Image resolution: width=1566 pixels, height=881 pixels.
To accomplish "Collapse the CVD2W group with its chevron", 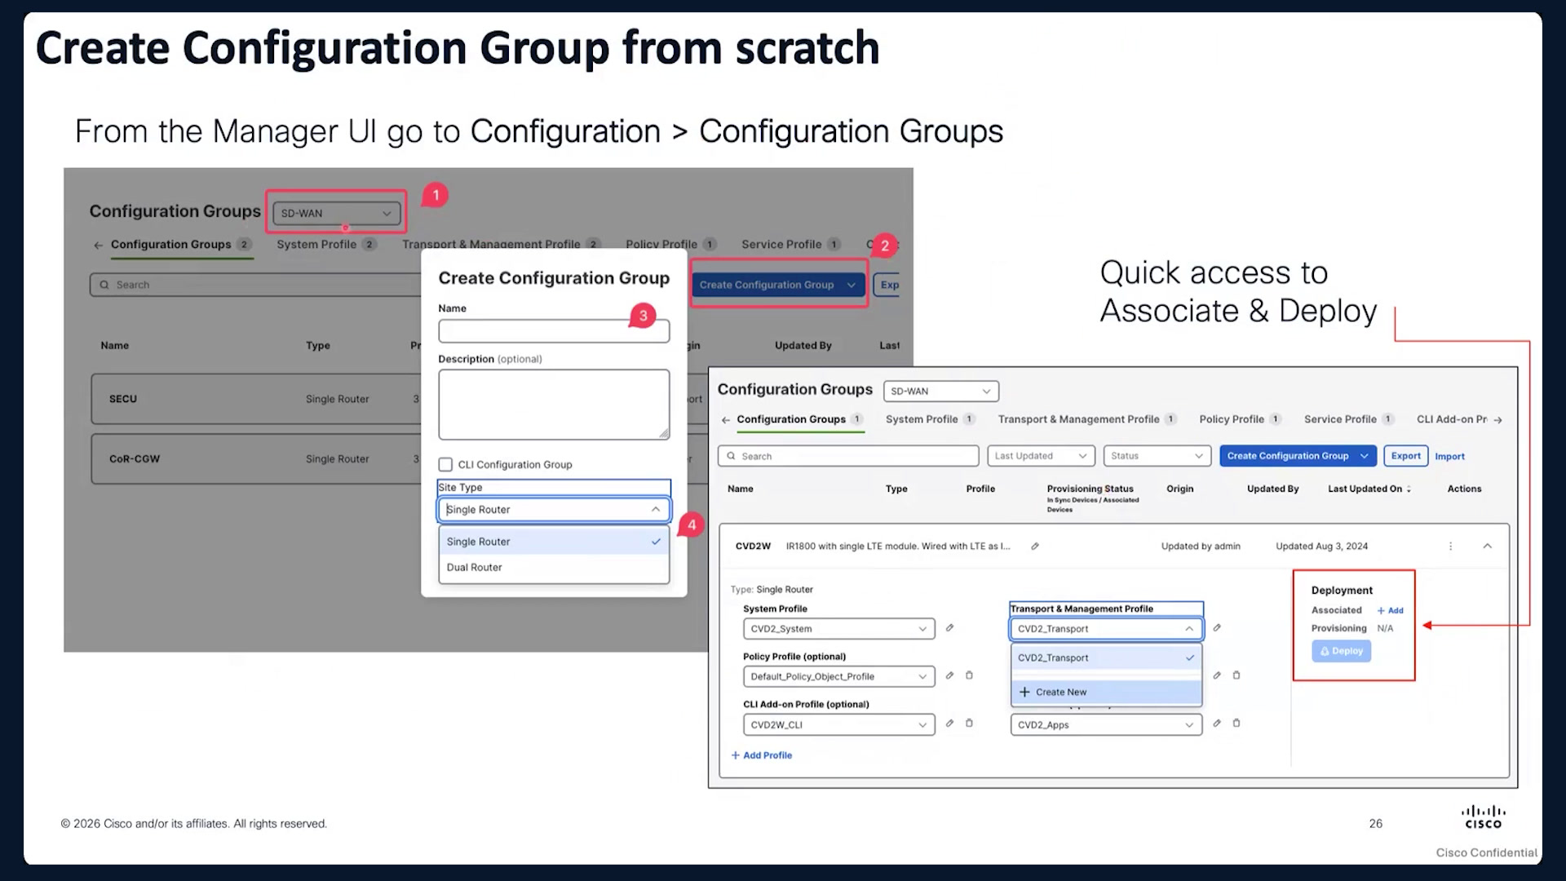I will point(1487,547).
